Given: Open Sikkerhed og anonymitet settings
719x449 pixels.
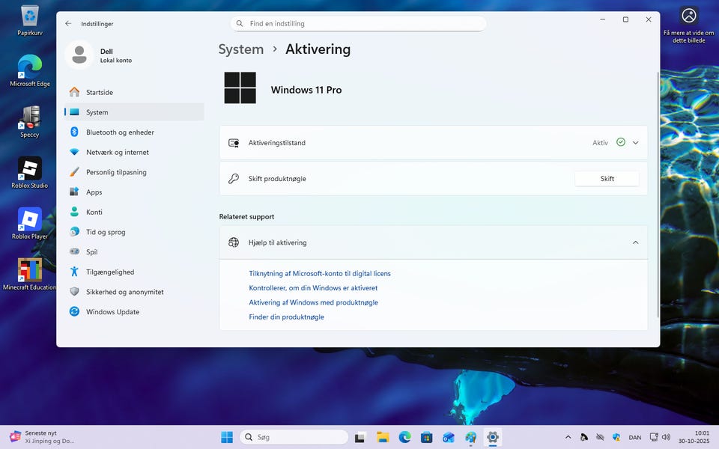Looking at the screenshot, I should (x=124, y=292).
